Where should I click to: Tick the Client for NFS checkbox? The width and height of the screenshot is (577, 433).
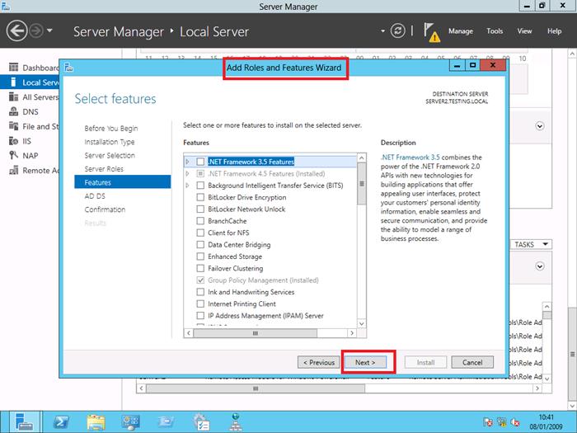[x=200, y=233]
